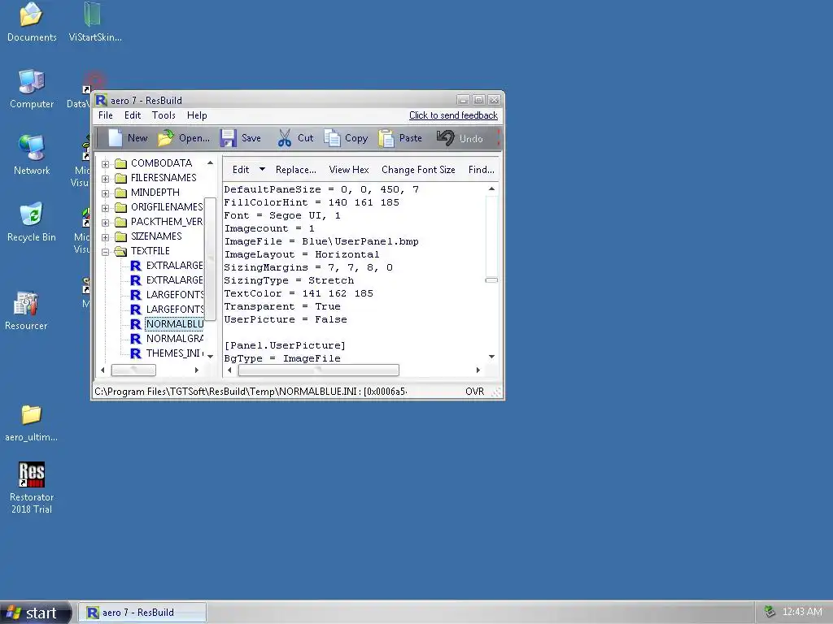The image size is (833, 624).
Task: Select the first LARGEFONTS resource item
Action: [x=174, y=294]
